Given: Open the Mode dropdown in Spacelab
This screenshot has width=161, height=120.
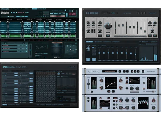Looking at the screenshot, I should (144, 42).
